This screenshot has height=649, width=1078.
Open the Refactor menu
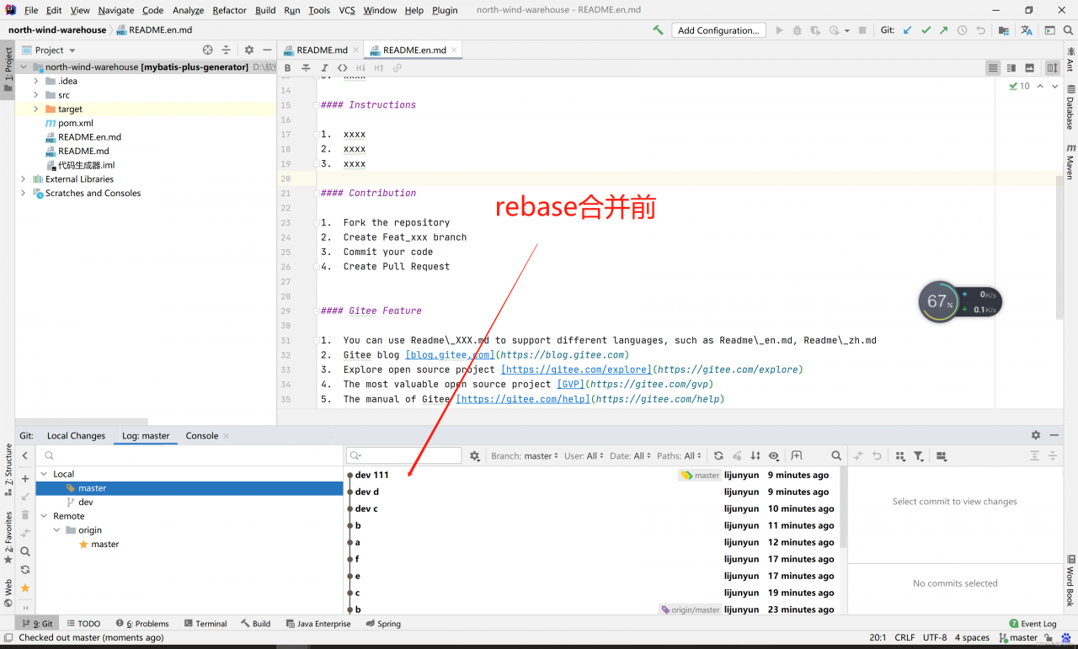(229, 10)
